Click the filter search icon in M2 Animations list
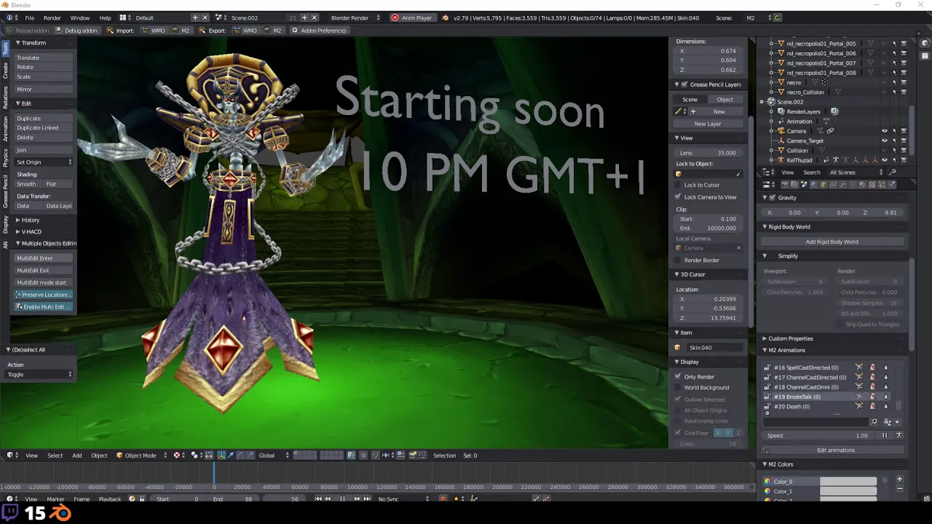Image resolution: width=932 pixels, height=524 pixels. click(x=874, y=421)
